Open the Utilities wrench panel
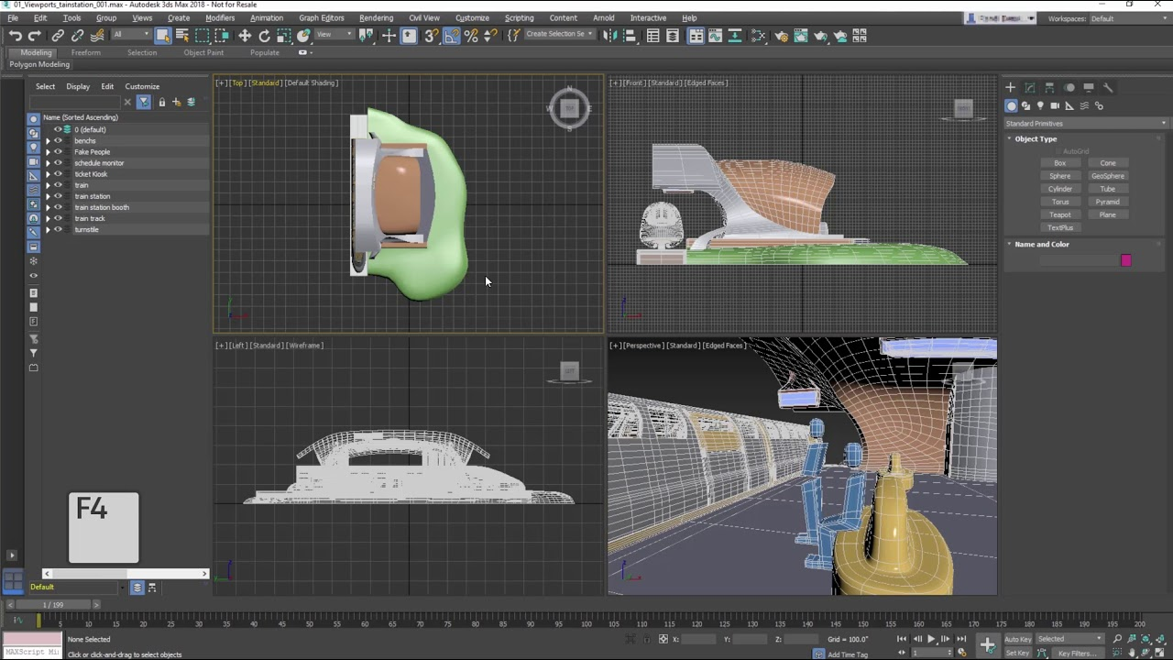 1108,87
